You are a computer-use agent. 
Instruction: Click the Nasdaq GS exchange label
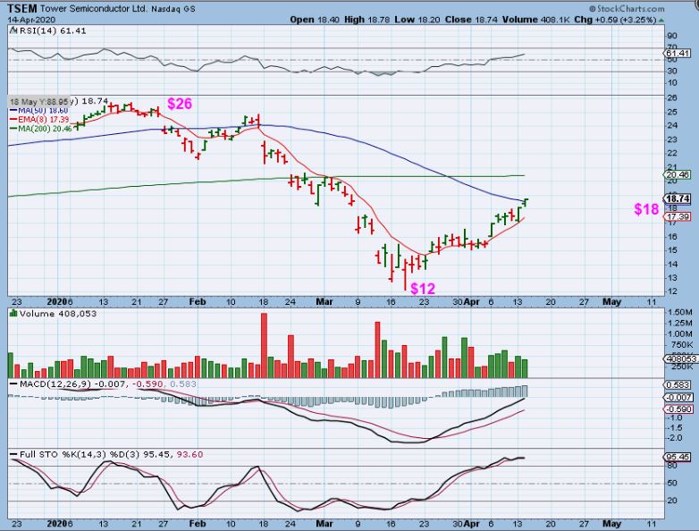(173, 9)
